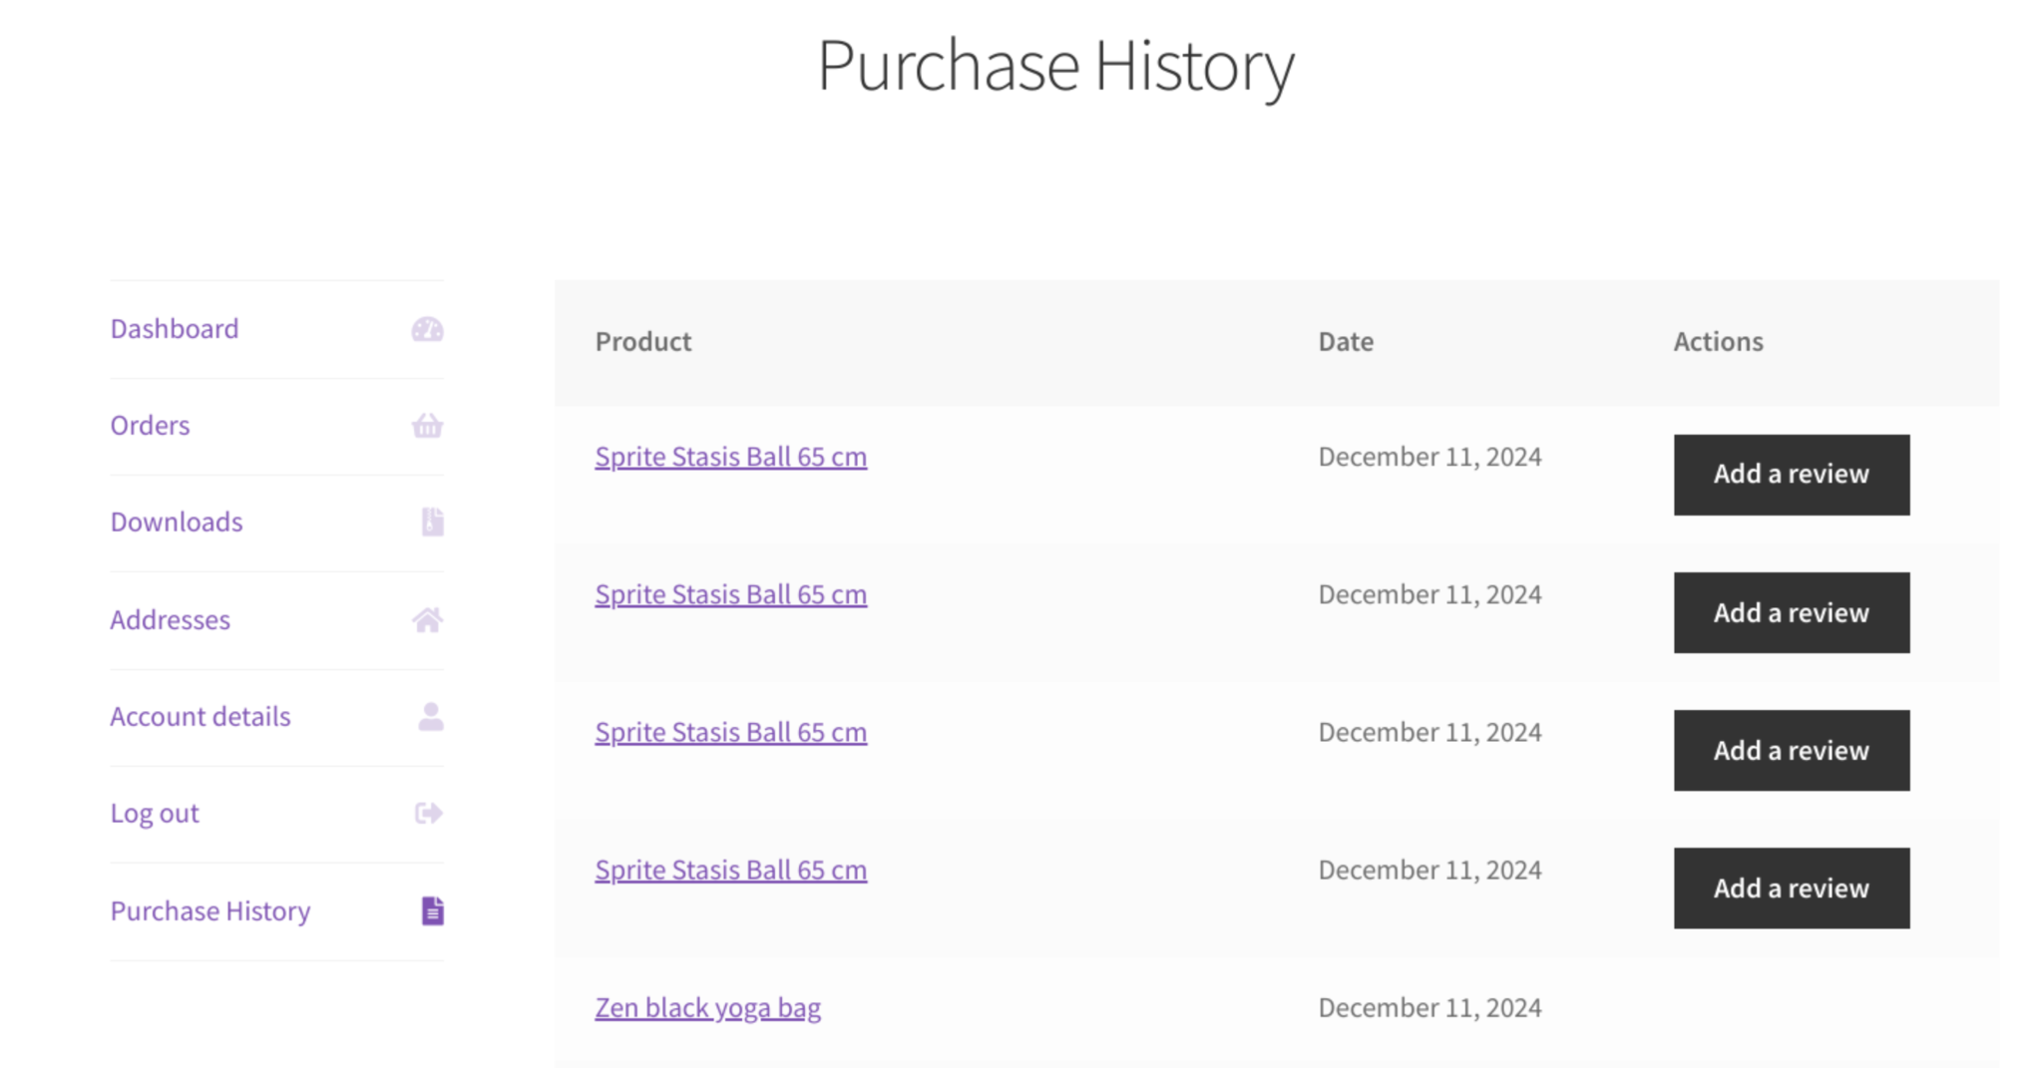Select Purchase History in sidebar
The width and height of the screenshot is (2043, 1068).
pos(210,911)
